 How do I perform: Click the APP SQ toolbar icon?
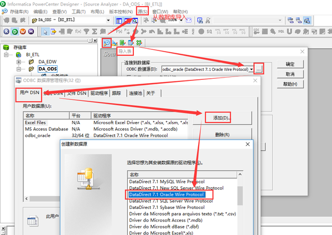(226, 32)
